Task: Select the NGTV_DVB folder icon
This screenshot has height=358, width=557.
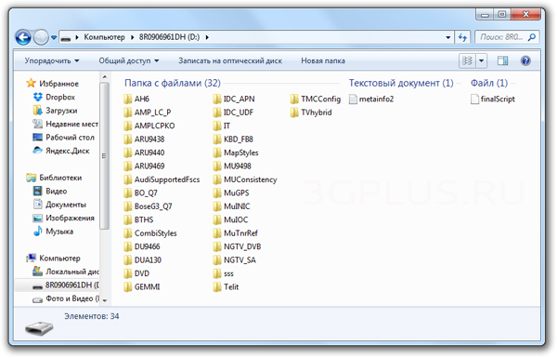Action: tap(217, 246)
